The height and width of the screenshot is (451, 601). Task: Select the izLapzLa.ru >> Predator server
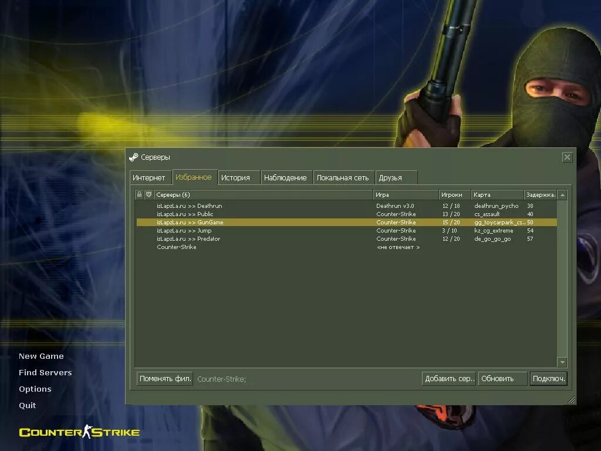[346, 238]
